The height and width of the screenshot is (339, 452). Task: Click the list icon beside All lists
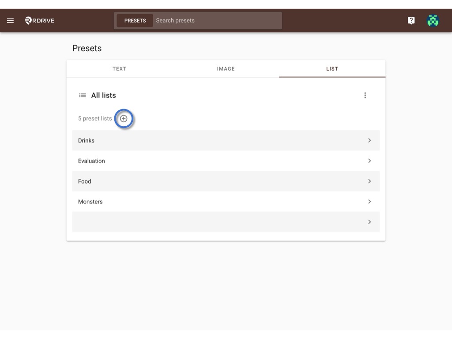(x=83, y=95)
